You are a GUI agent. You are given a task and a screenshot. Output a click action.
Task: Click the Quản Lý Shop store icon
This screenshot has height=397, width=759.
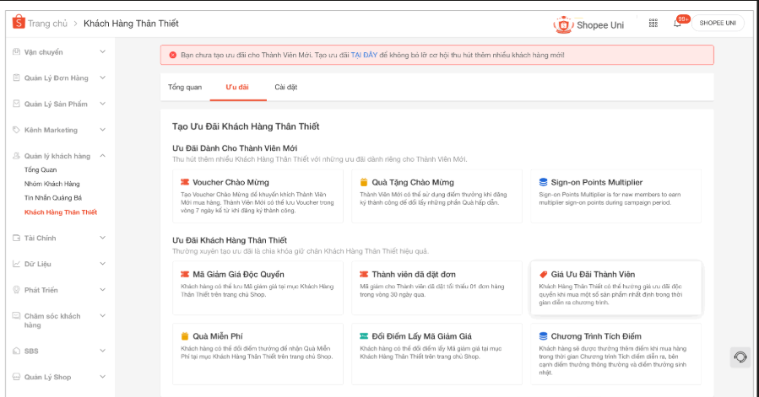(x=16, y=377)
